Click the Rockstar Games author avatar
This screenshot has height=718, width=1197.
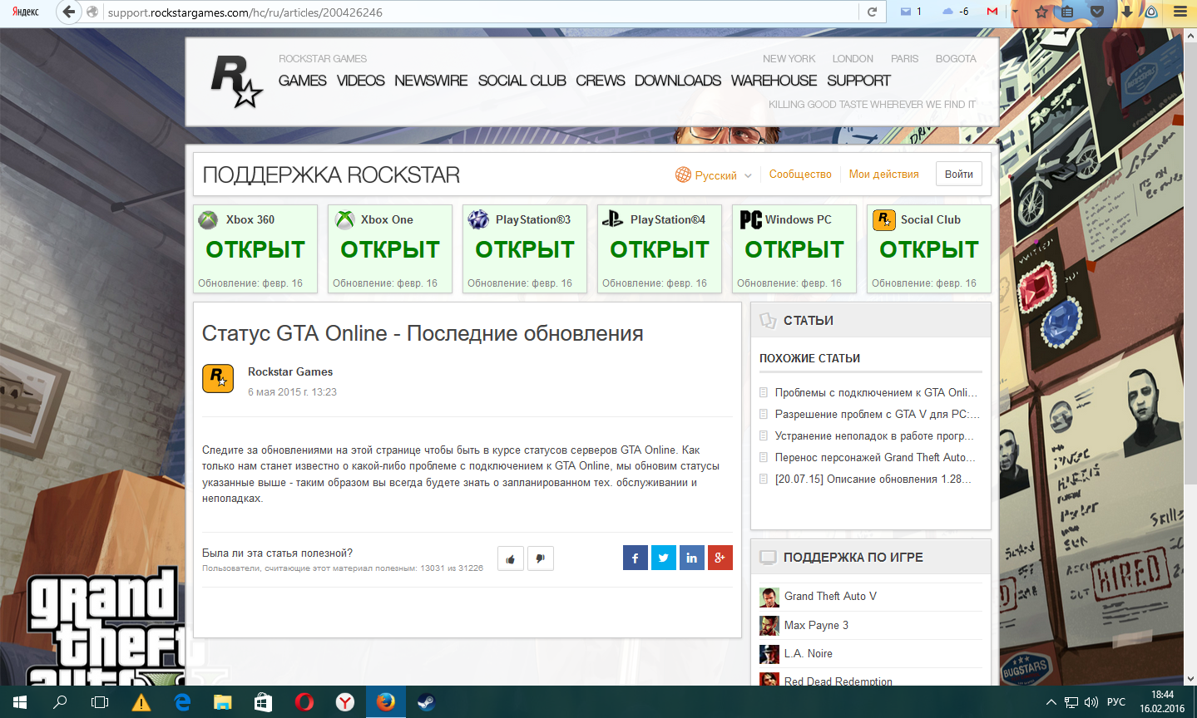pos(218,378)
